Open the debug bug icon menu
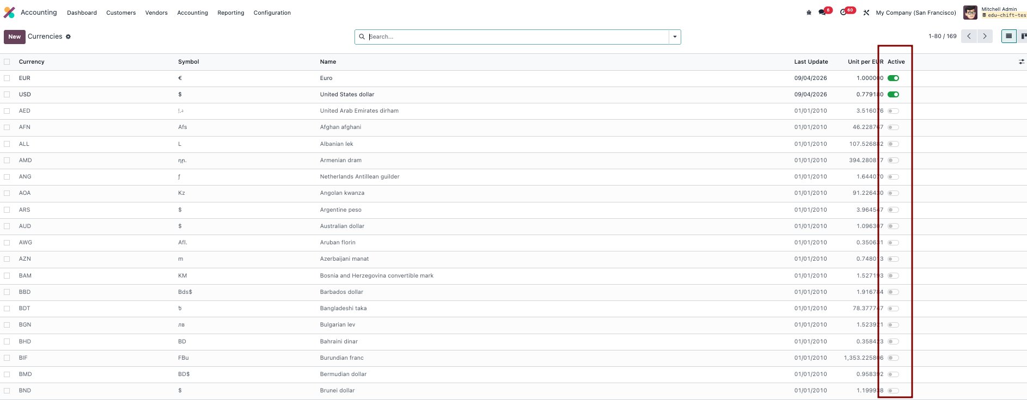This screenshot has width=1027, height=400. [x=809, y=13]
